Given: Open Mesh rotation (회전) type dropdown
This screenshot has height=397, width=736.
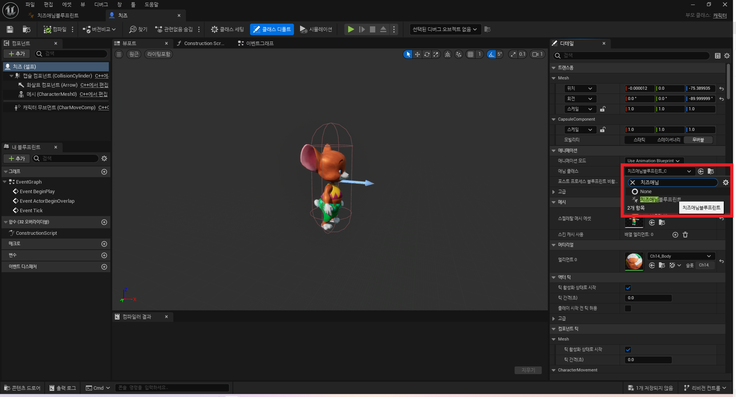Looking at the screenshot, I should [x=580, y=99].
